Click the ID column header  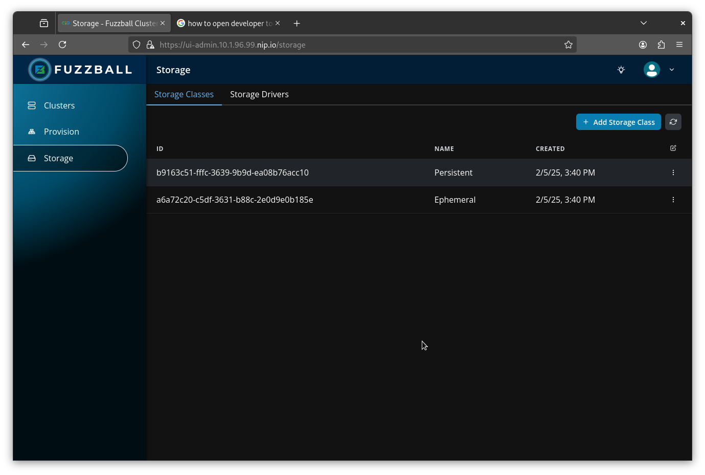(x=160, y=149)
